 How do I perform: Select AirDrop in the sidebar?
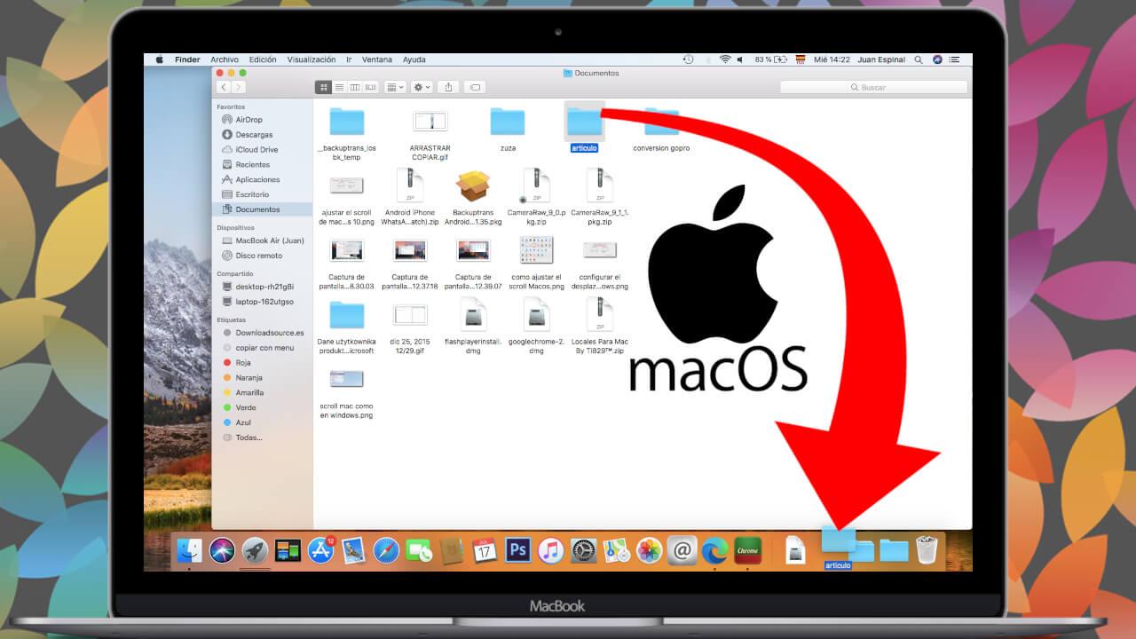(248, 120)
